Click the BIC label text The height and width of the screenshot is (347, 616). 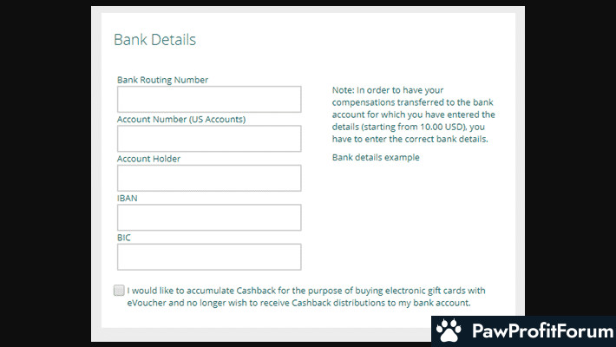pyautogui.click(x=124, y=237)
